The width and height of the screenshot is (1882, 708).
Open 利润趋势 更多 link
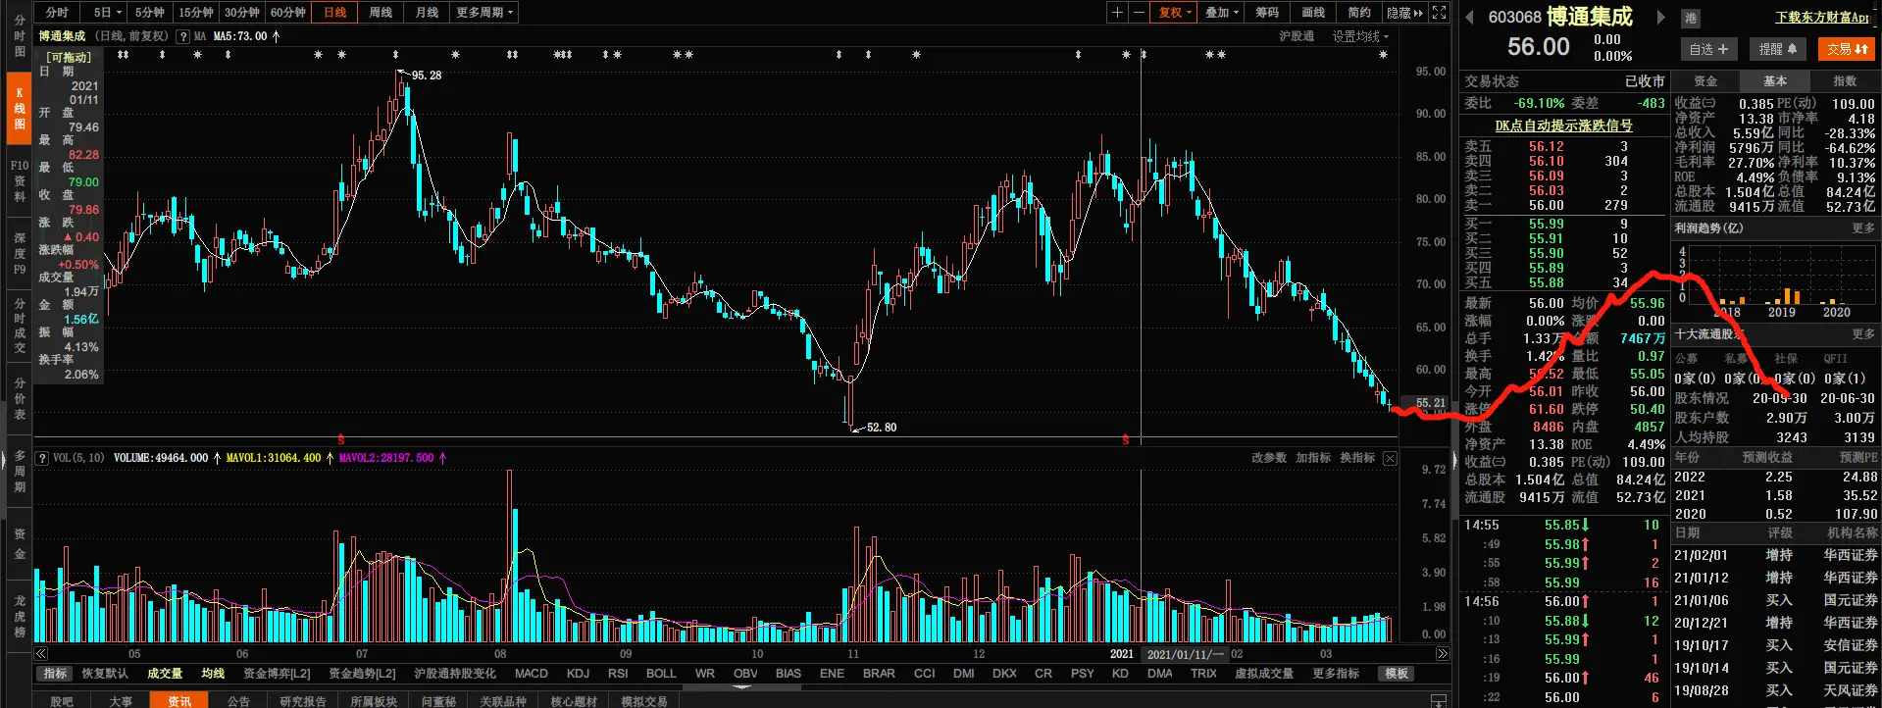click(x=1863, y=228)
